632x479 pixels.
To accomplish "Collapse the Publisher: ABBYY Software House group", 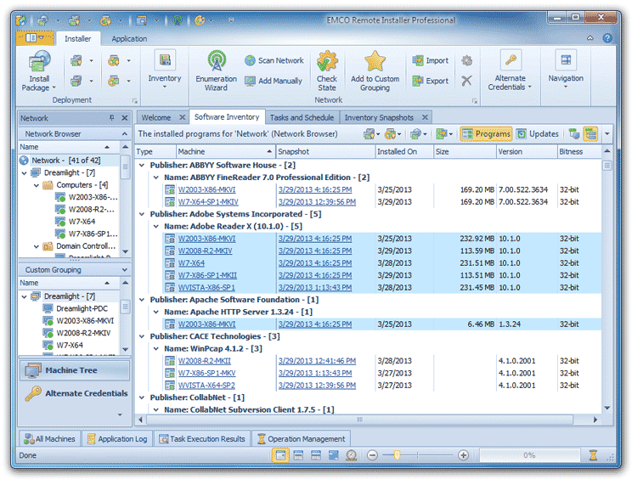I will [x=143, y=165].
